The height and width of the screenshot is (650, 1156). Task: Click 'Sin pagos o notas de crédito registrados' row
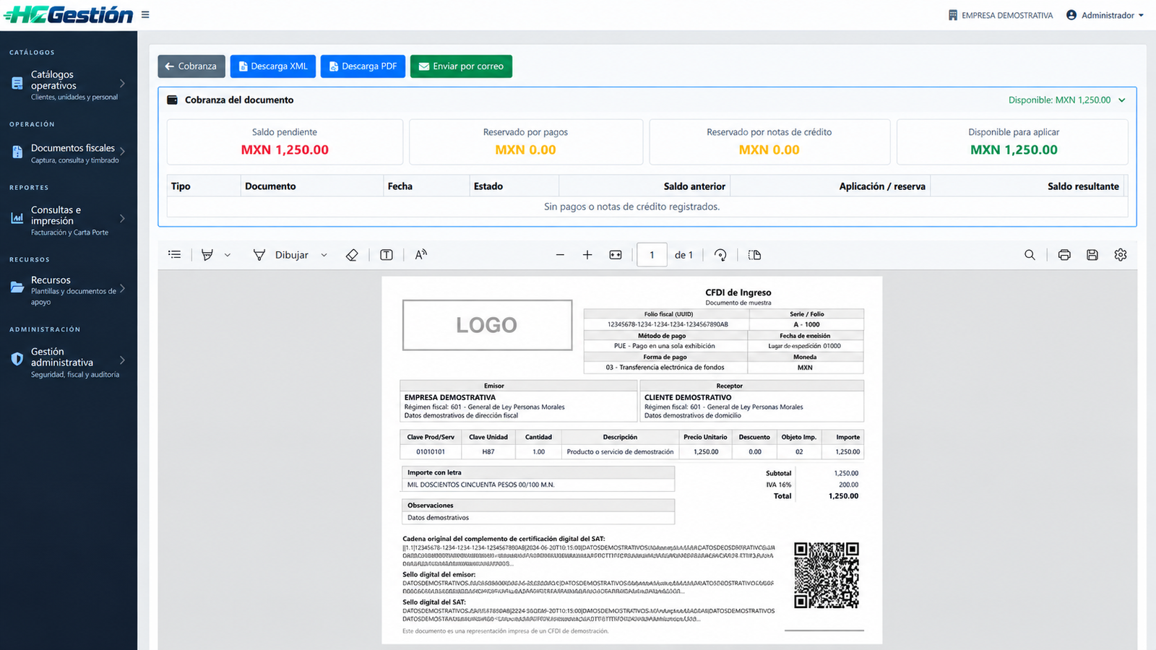(647, 207)
